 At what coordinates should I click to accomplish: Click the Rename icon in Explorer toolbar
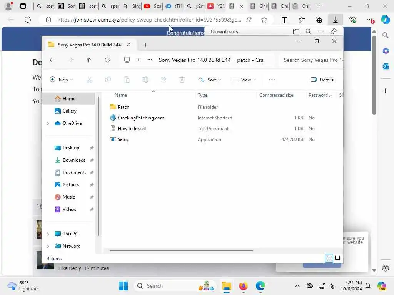(x=145, y=80)
